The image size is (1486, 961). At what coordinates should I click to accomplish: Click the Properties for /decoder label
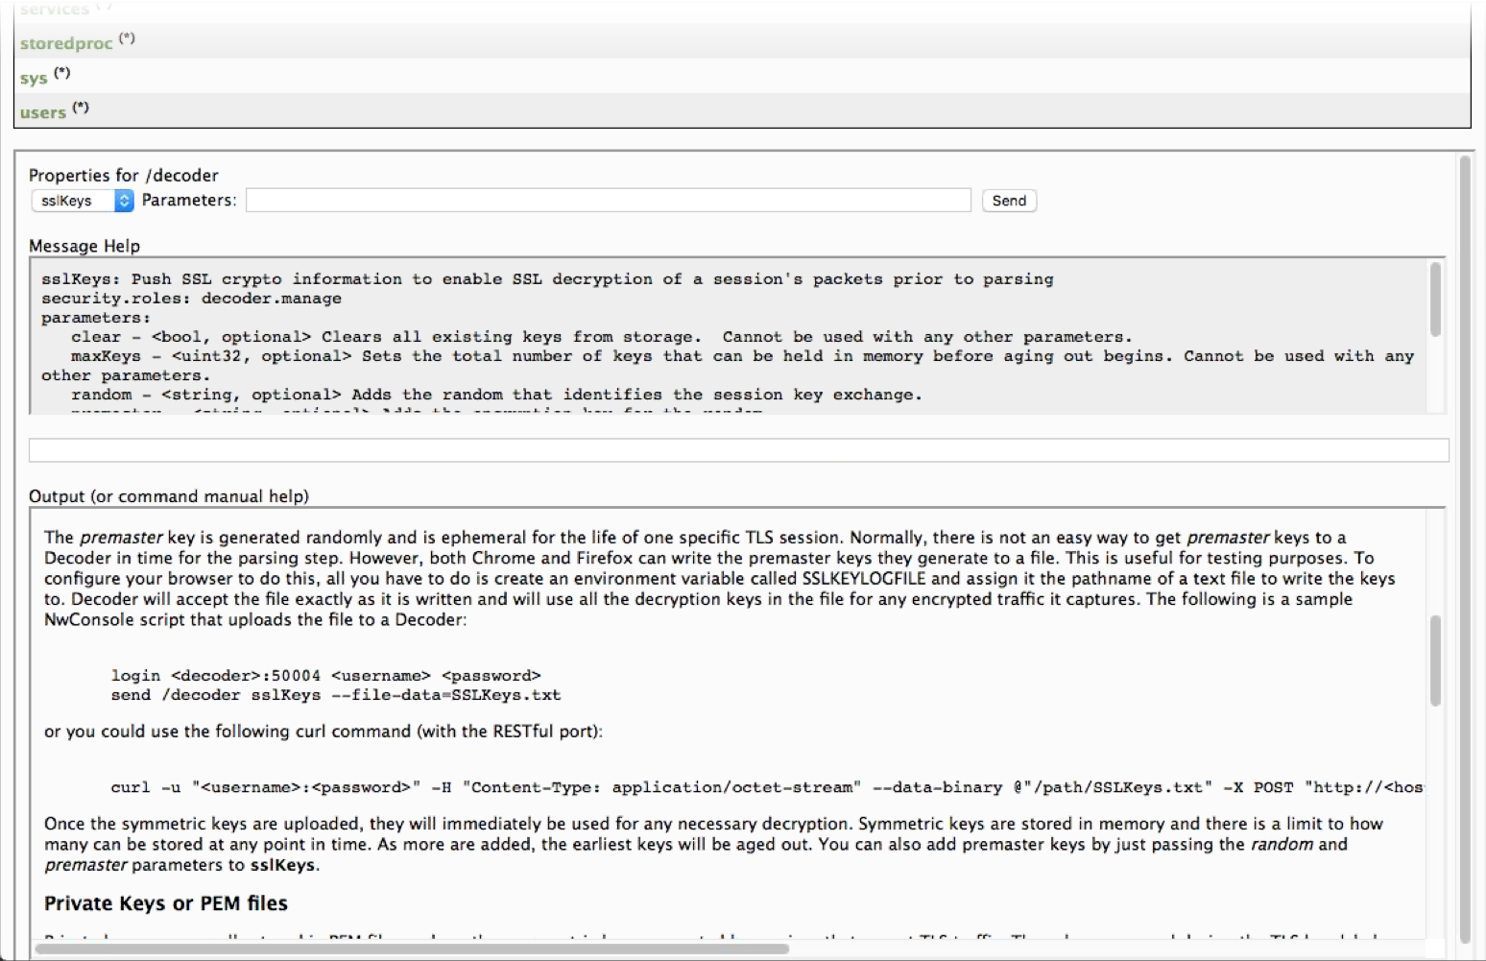pyautogui.click(x=124, y=176)
